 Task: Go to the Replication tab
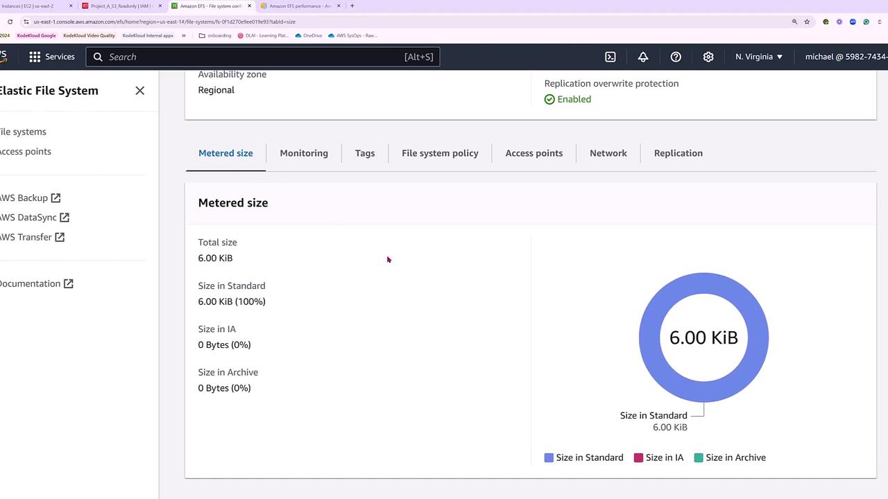tap(678, 153)
